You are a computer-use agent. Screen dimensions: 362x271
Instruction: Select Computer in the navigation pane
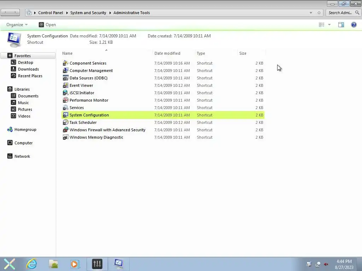point(23,143)
